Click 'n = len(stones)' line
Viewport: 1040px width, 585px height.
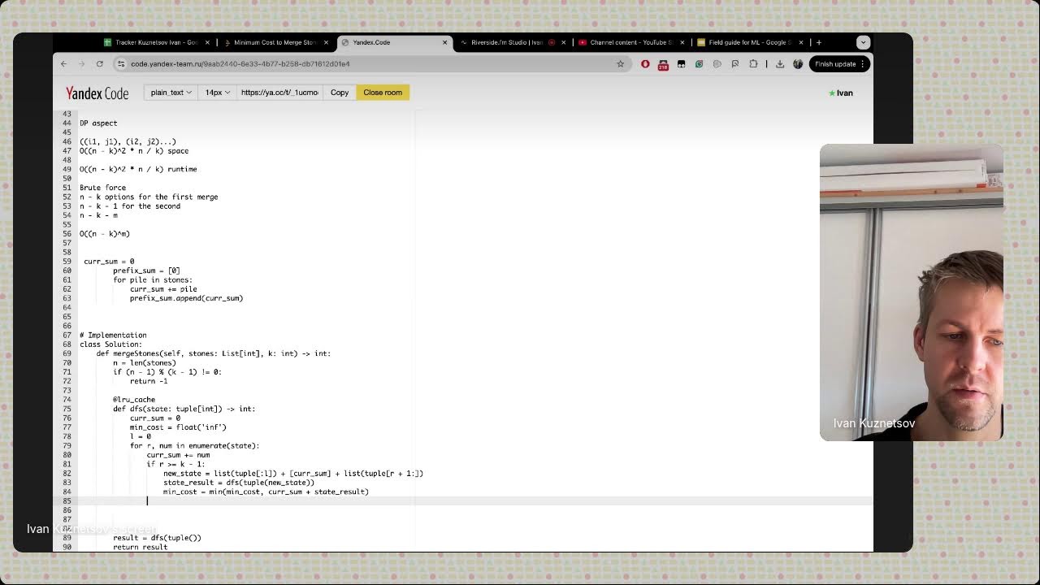[145, 362]
